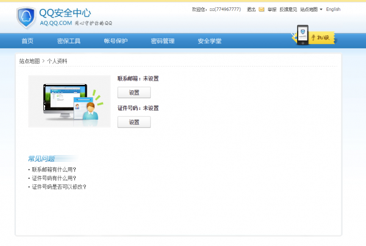Click 设置 button under 证件号码

click(x=134, y=122)
